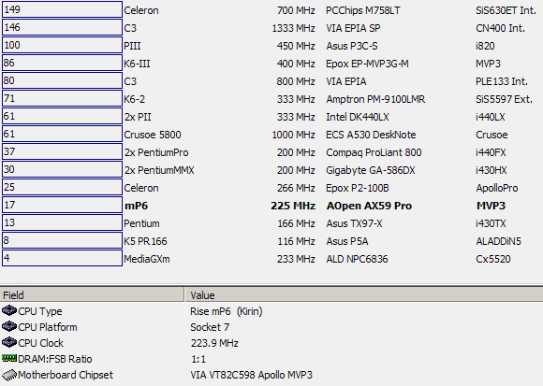Click the CPU Platform chip icon
This screenshot has height=386, width=543.
(9, 326)
